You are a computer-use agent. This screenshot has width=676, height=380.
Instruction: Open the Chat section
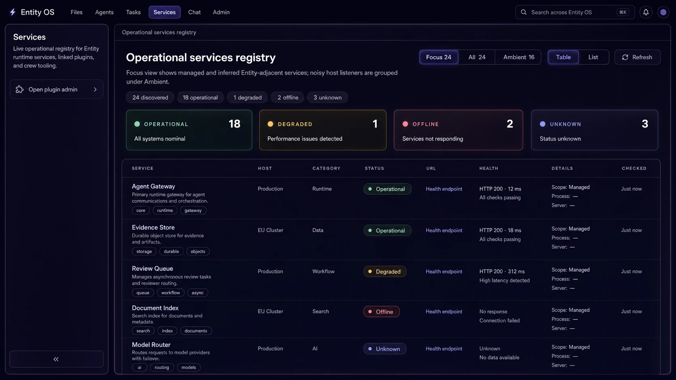[x=194, y=12]
